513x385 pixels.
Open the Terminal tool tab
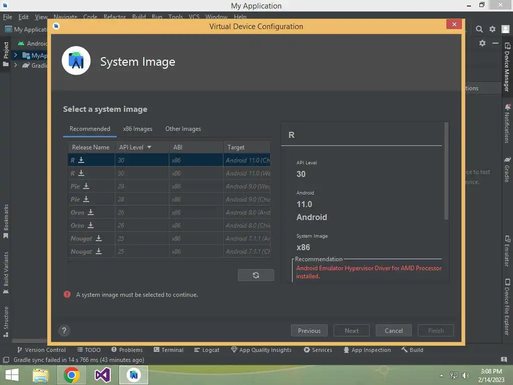[168, 350]
